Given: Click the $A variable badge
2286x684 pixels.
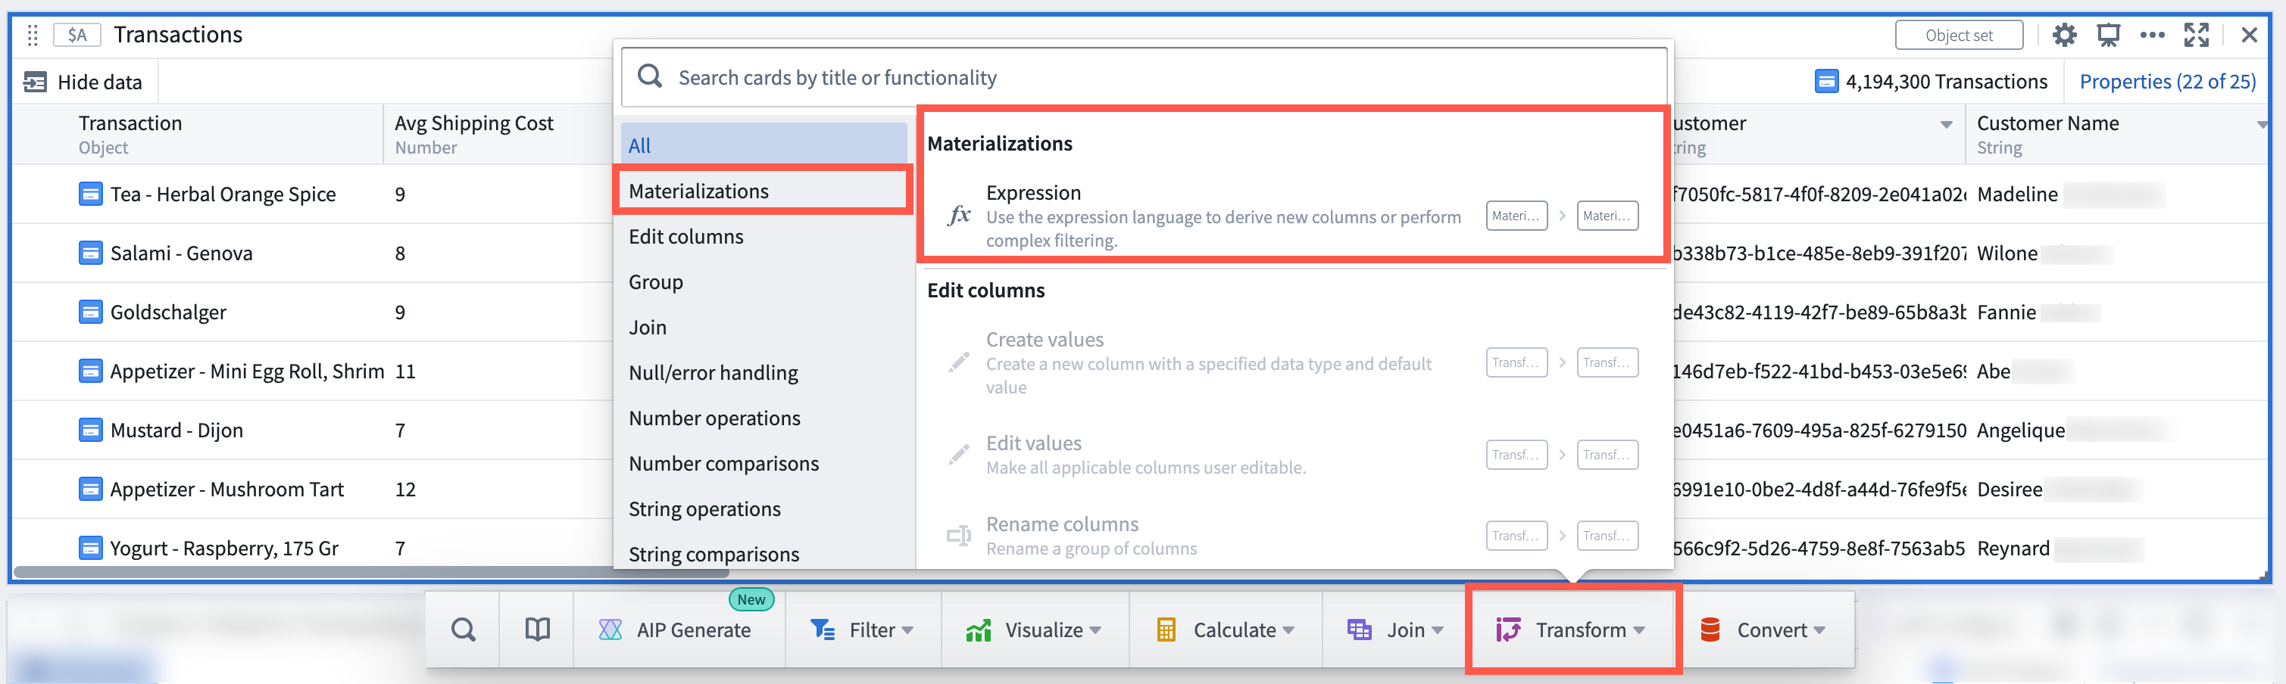Looking at the screenshot, I should [77, 36].
